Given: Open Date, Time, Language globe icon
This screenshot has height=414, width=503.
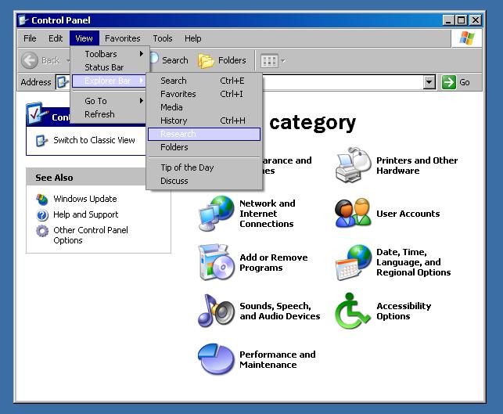Looking at the screenshot, I should 353,262.
